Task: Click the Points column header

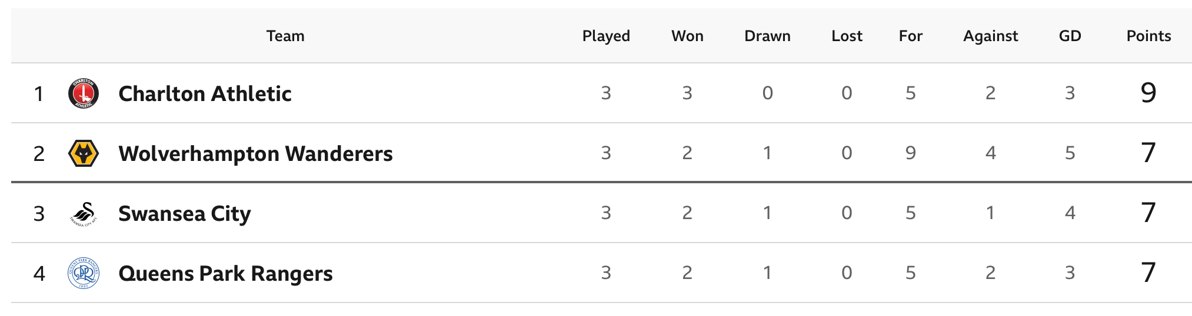Action: coord(1148,36)
